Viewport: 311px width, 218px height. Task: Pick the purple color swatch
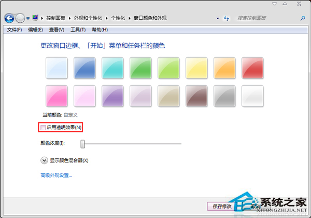click(x=112, y=96)
